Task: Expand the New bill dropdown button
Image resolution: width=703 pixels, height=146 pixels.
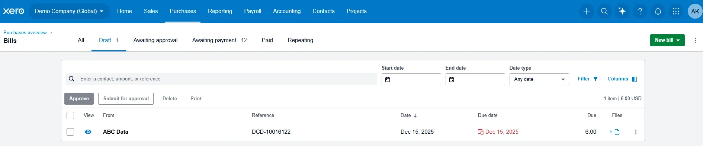Action: [667, 40]
